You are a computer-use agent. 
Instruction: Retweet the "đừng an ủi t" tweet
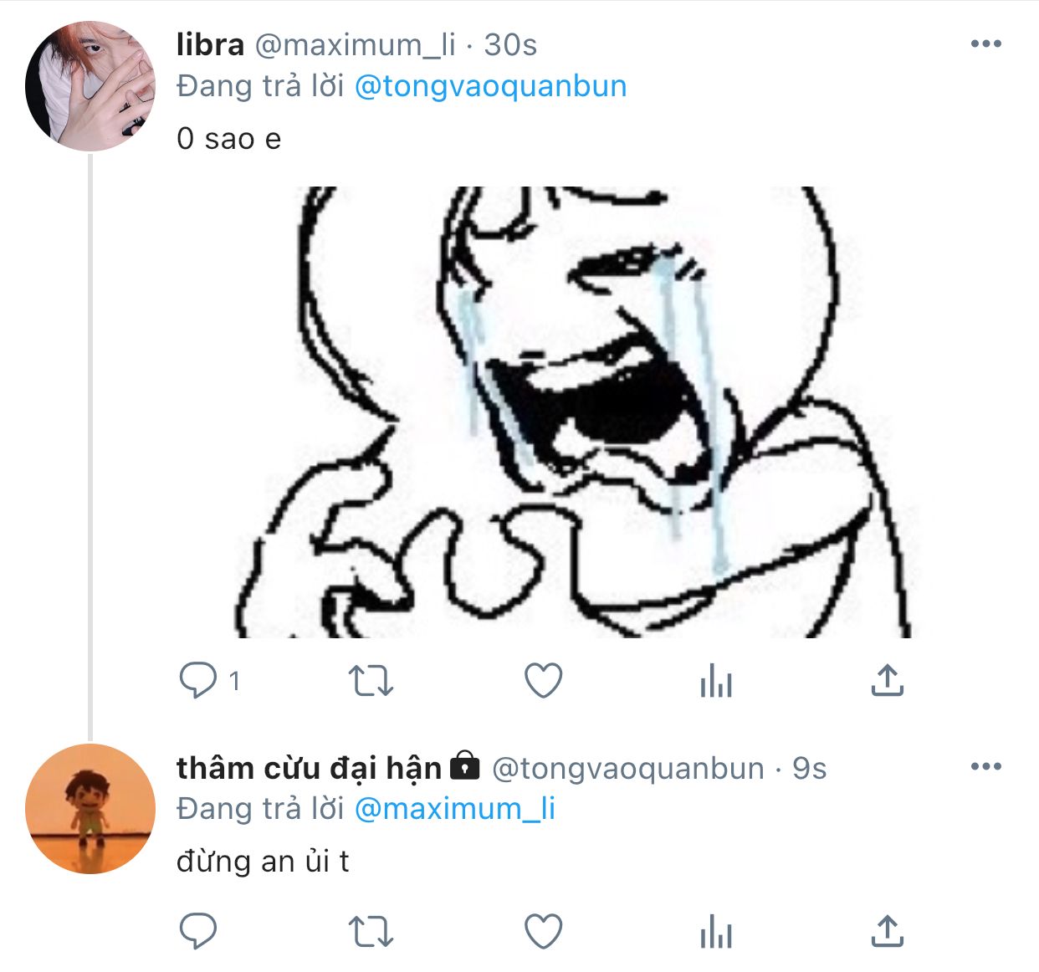pos(370,931)
